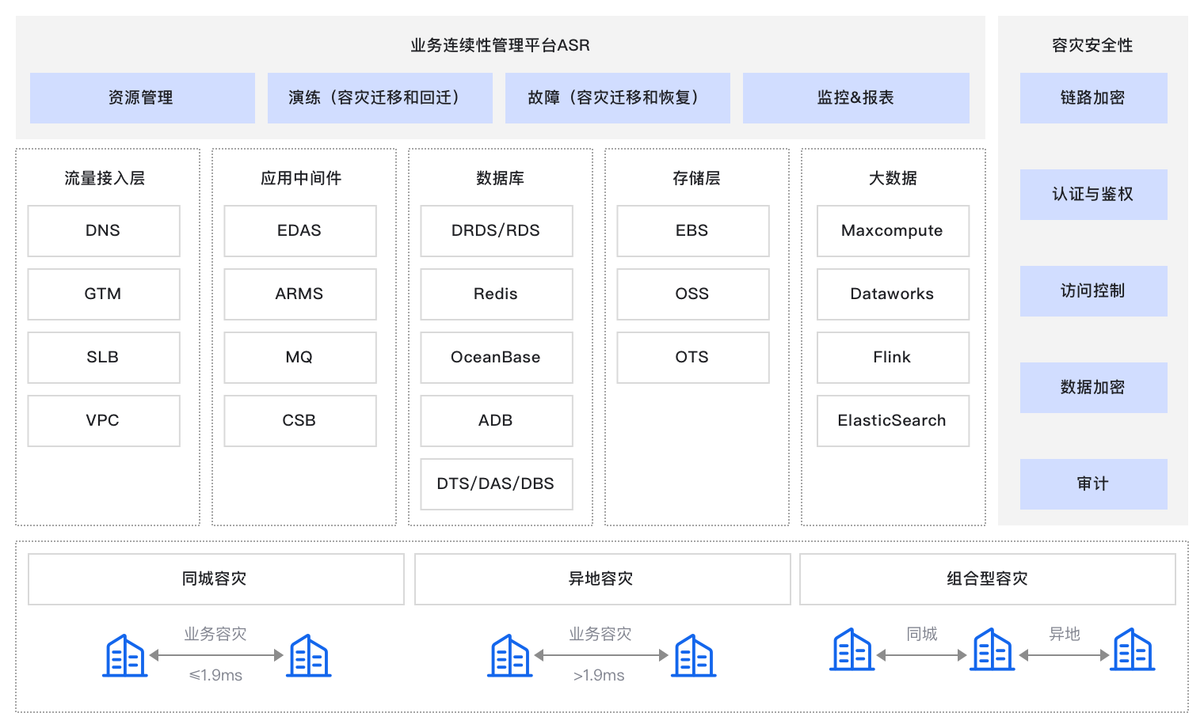Select the EDAS middleware box
The height and width of the screenshot is (728, 1204).
[x=300, y=231]
